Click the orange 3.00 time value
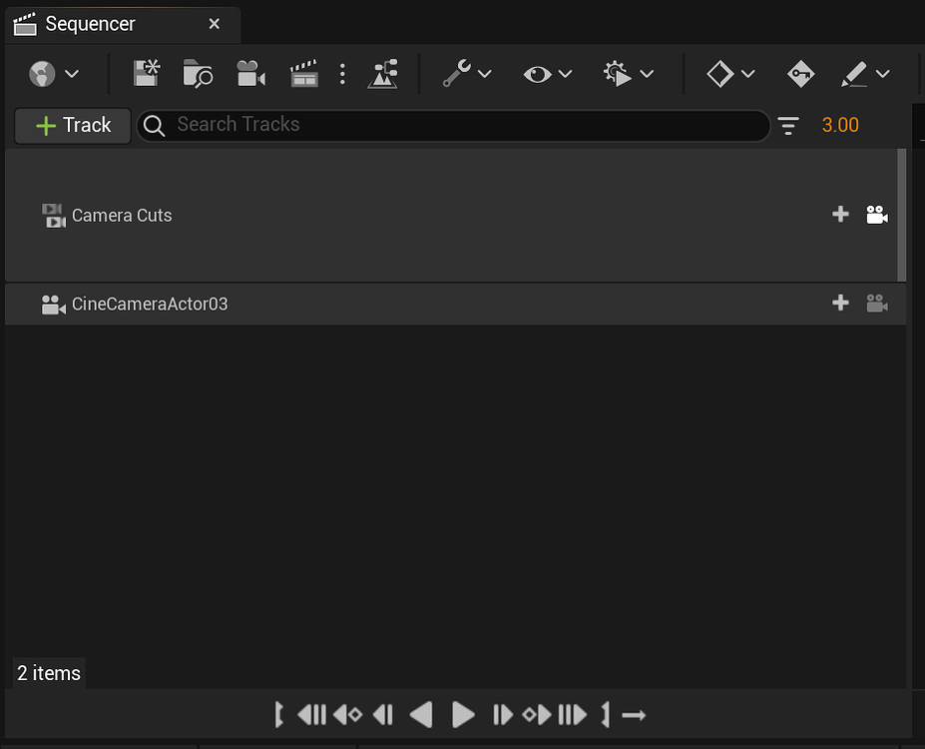 pyautogui.click(x=840, y=125)
